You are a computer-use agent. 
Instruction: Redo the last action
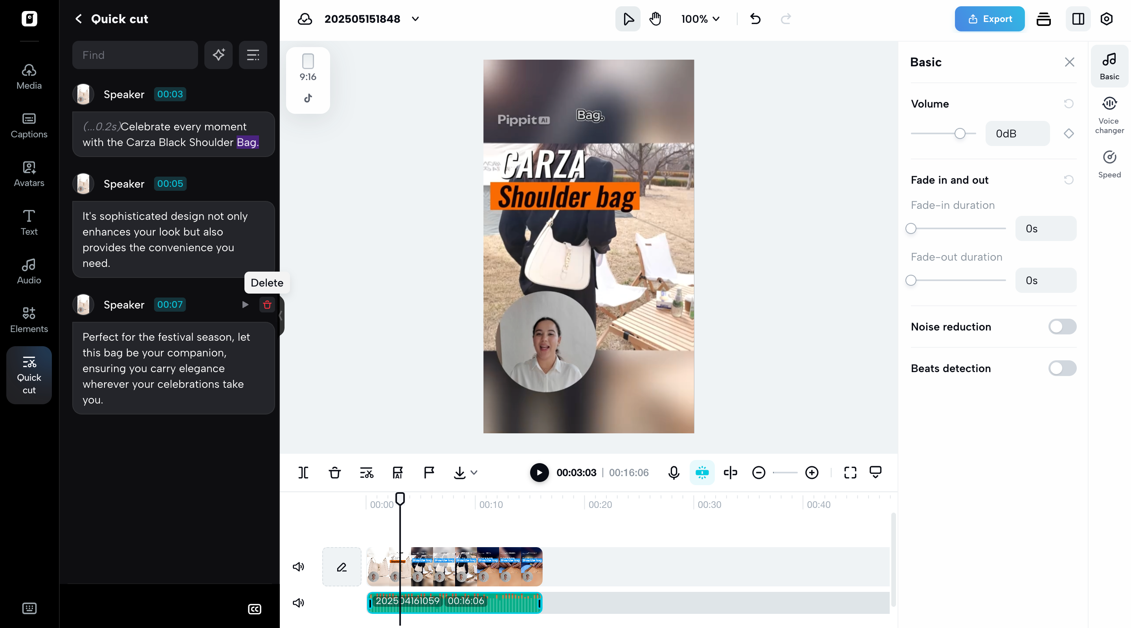pyautogui.click(x=786, y=19)
